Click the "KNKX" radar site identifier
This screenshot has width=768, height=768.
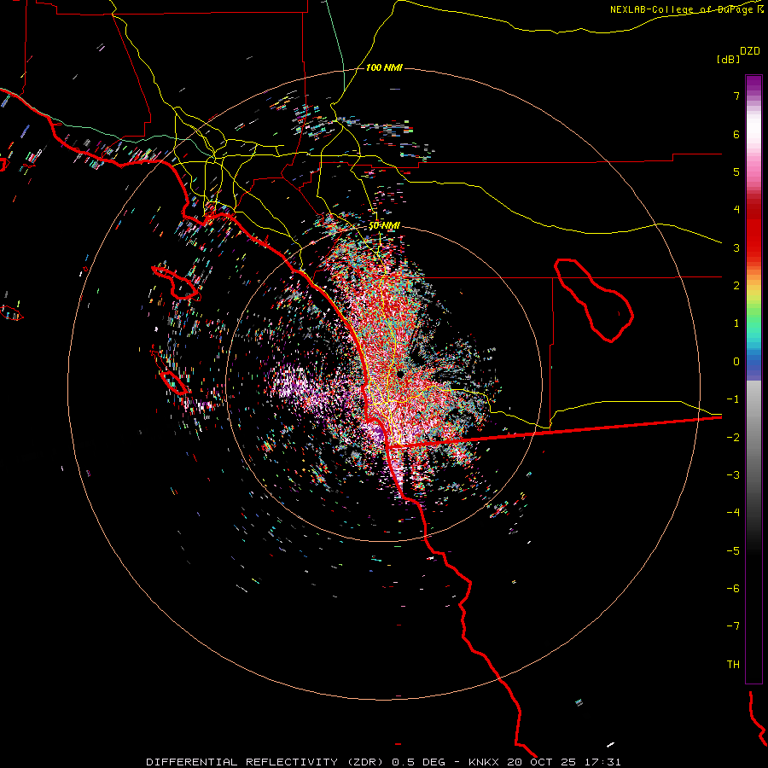point(484,762)
